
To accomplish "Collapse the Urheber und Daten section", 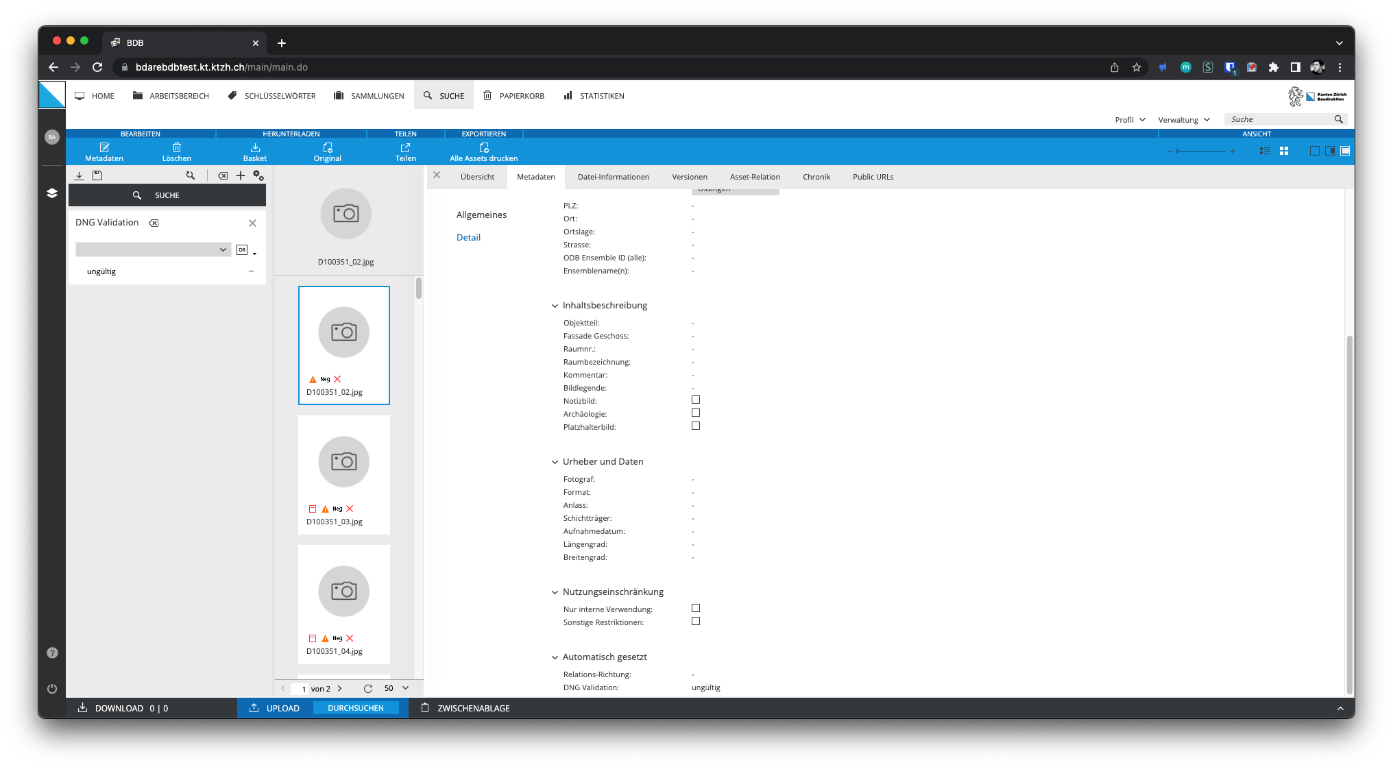I will [555, 462].
